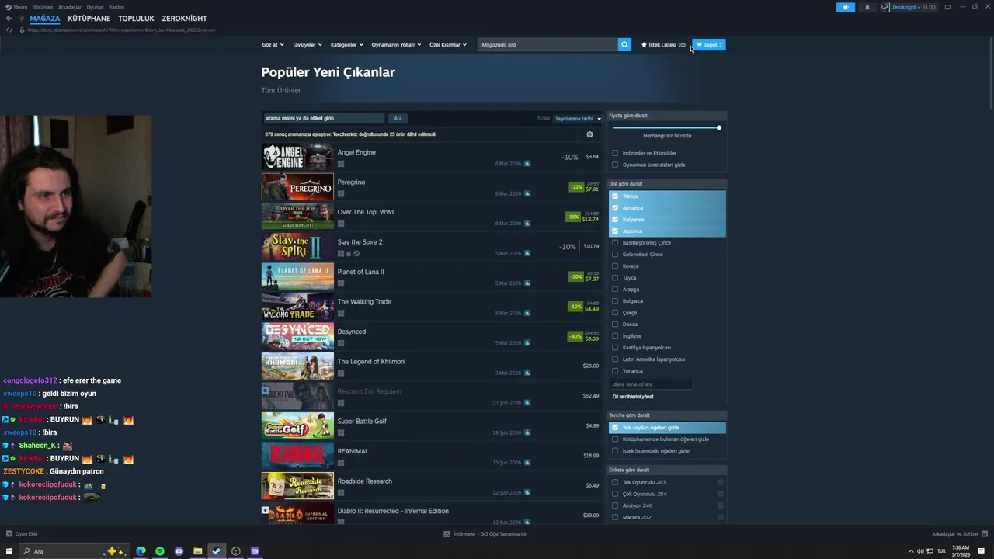Screen dimensions: 994x559
Task: Enable İndirimler ve Etkinlikler checkbox
Action: [x=615, y=153]
